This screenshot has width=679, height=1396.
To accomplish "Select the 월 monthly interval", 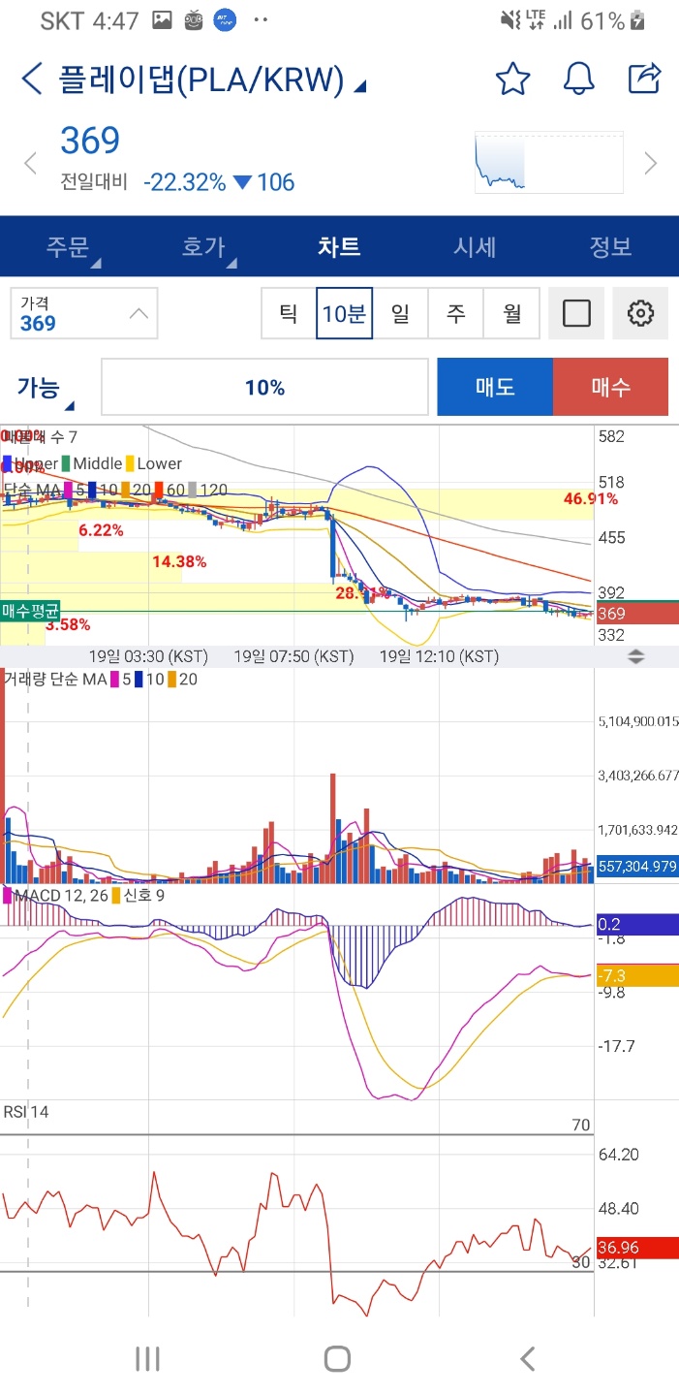I will point(511,313).
